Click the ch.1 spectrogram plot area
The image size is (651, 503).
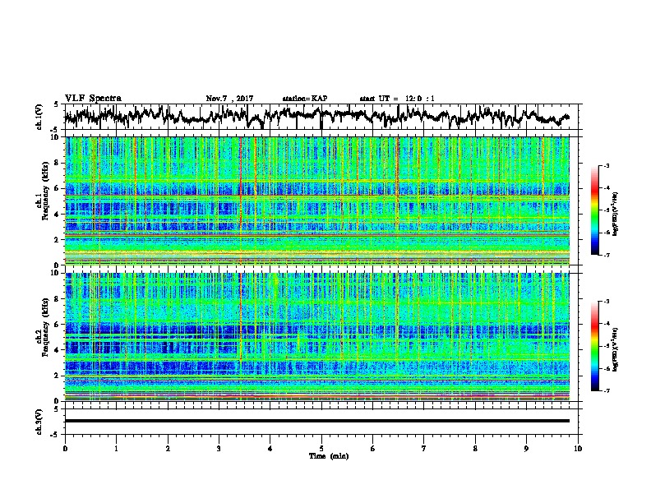(317, 201)
